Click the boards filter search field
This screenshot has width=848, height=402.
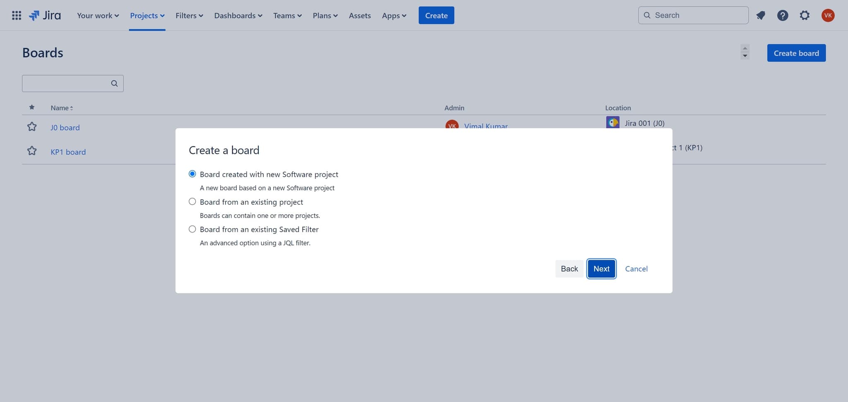coord(66,84)
